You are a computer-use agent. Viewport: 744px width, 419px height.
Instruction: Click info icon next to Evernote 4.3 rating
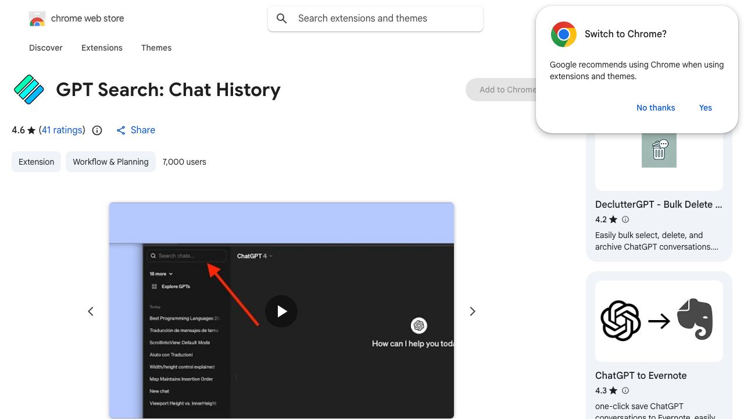click(625, 390)
